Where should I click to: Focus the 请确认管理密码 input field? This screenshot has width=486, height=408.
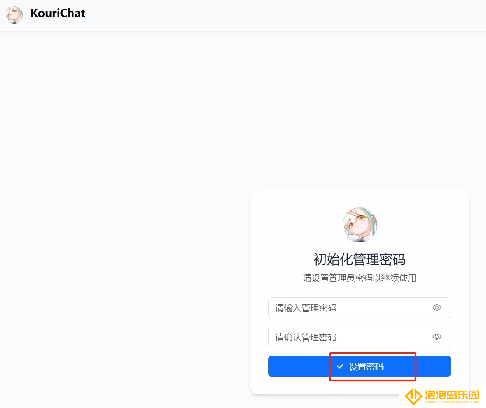pyautogui.click(x=360, y=337)
